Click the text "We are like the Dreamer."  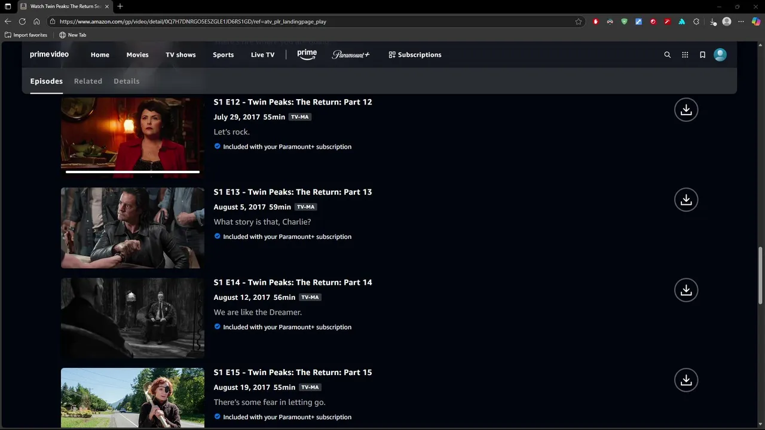coord(258,312)
